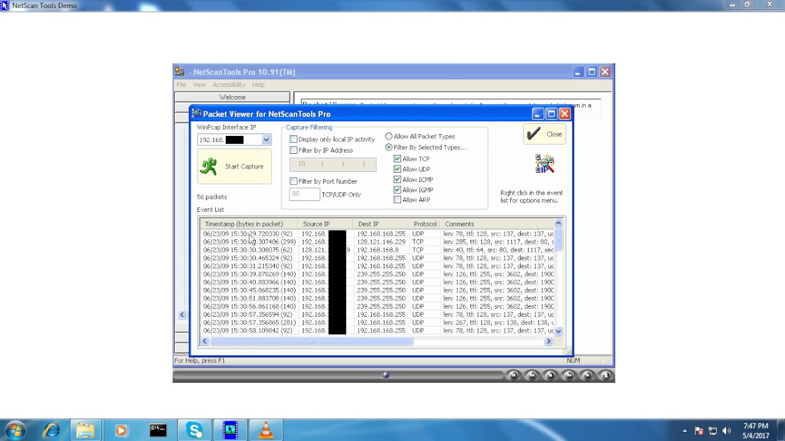Screen dimensions: 785x441
Task: Click the taskbar clock showing 7:47 PM
Action: pos(756,431)
